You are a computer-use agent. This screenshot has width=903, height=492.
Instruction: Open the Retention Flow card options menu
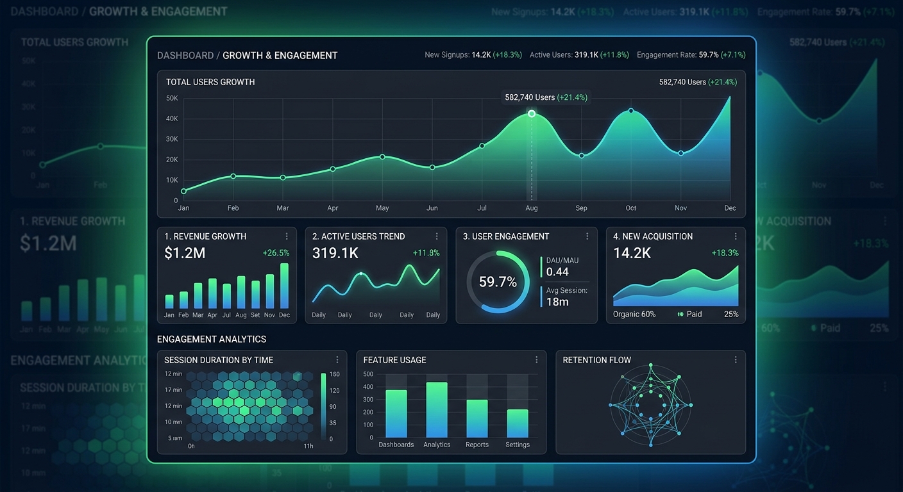[735, 360]
